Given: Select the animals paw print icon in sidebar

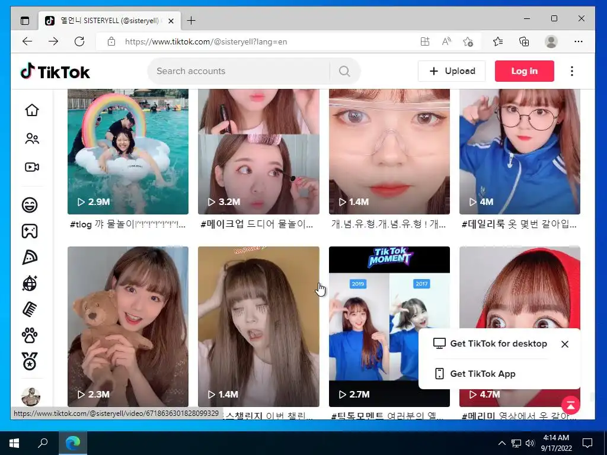Looking at the screenshot, I should tap(30, 336).
